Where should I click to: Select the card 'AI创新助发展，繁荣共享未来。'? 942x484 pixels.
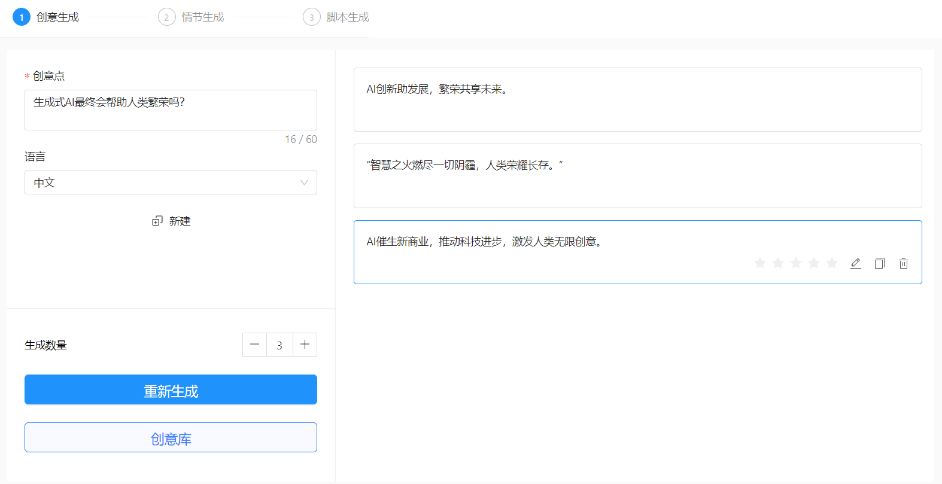(x=637, y=99)
